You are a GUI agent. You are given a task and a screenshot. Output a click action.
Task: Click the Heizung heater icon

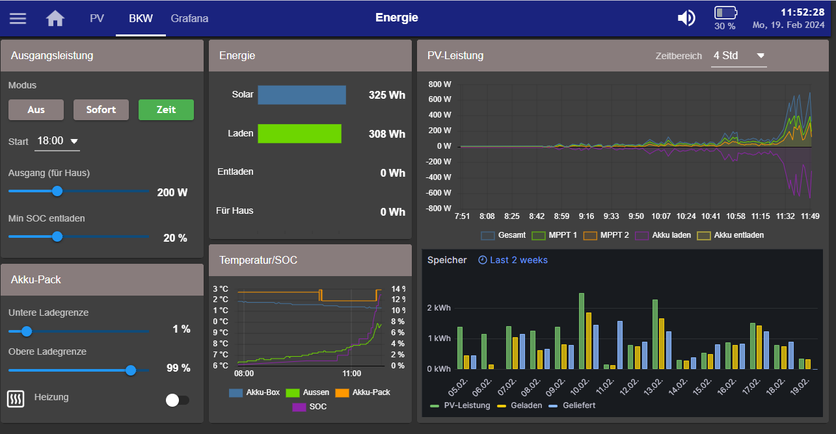click(x=16, y=399)
